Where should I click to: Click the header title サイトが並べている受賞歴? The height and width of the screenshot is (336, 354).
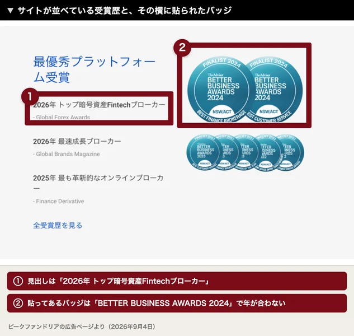click(124, 11)
